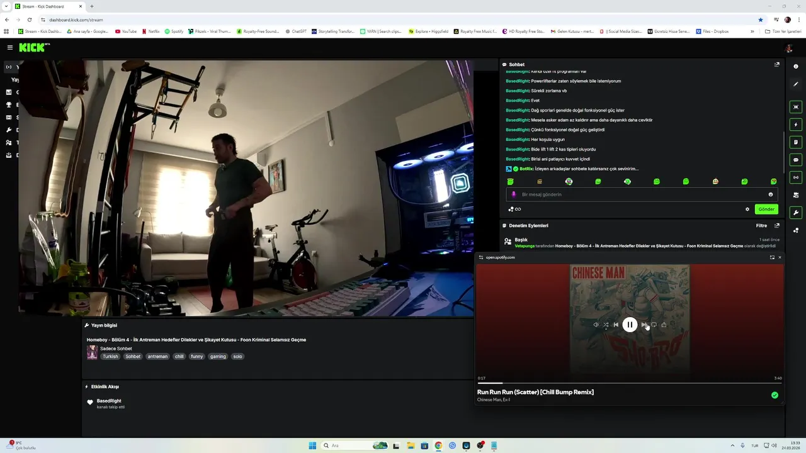
Task: Open the wrench tools icon in left sidebar
Action: coord(9,130)
